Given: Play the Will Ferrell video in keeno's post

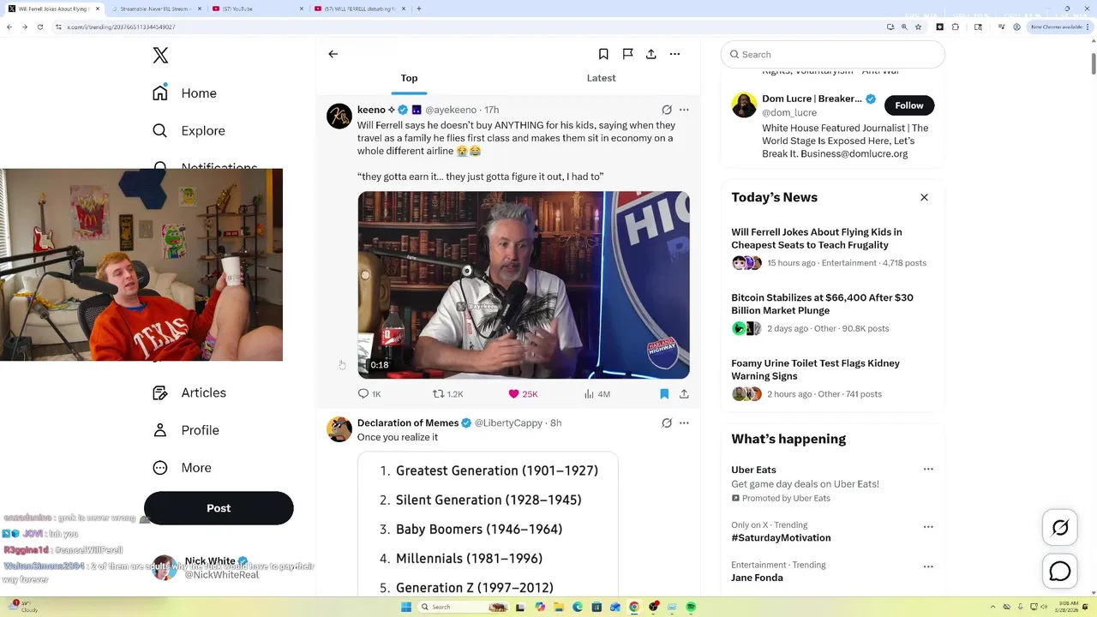Looking at the screenshot, I should click(x=524, y=285).
